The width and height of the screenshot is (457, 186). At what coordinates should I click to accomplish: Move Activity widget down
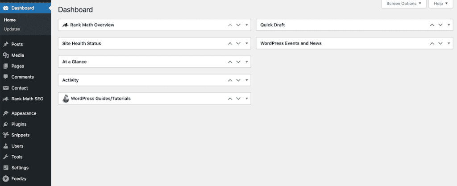[238, 80]
